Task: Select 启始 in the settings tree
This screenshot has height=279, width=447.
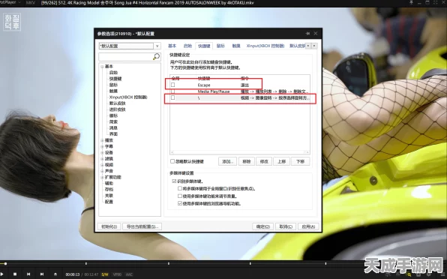Action: [x=113, y=73]
